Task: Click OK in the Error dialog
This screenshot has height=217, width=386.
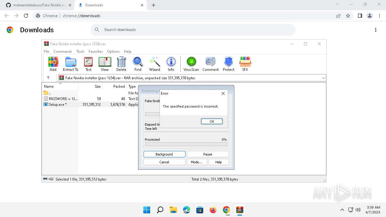Action: [212, 121]
